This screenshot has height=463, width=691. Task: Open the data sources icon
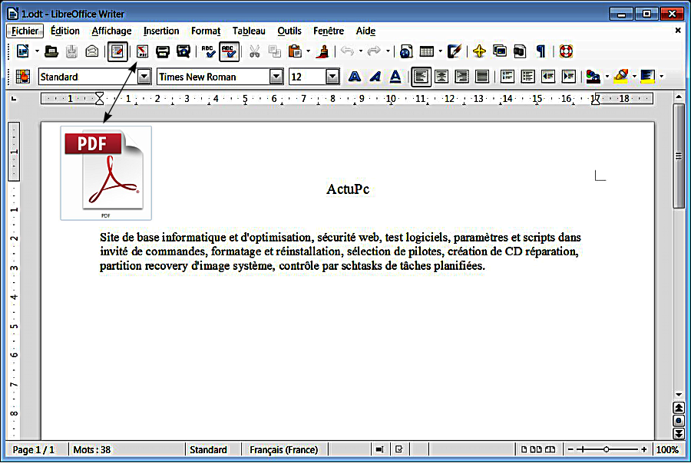coord(520,51)
